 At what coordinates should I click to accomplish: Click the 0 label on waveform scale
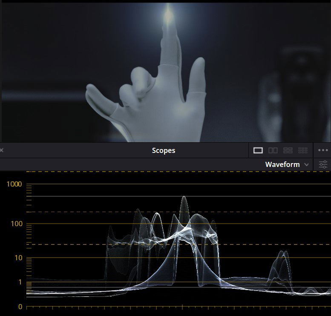[20, 306]
